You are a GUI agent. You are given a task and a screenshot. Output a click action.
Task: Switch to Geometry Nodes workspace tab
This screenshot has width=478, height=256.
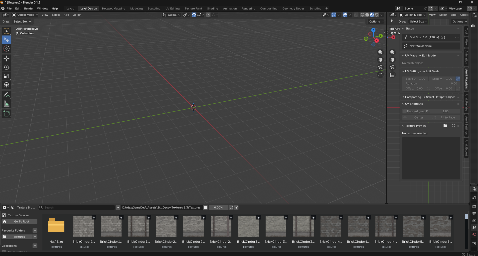[x=293, y=8]
